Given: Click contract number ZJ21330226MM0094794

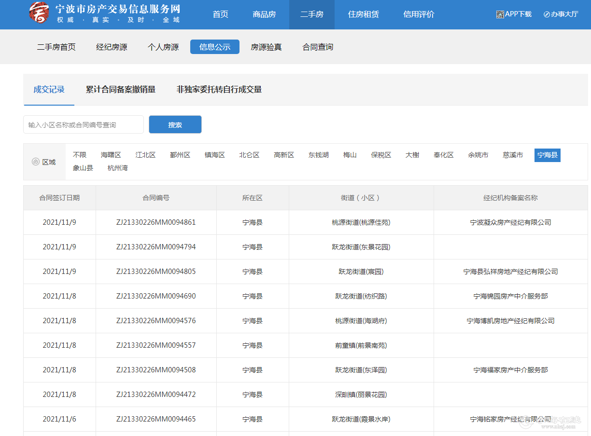Looking at the screenshot, I should tap(156, 247).
